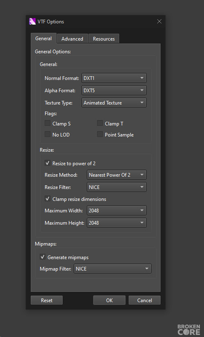Click the "Alpha Format:" label
The height and width of the screenshot is (337, 204).
tap(60, 91)
